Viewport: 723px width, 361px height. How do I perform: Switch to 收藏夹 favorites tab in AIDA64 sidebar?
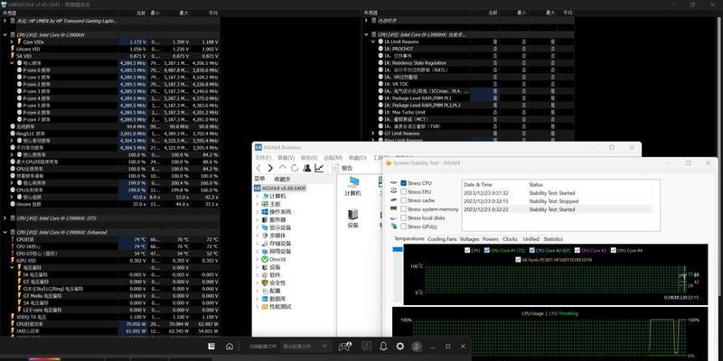282,179
